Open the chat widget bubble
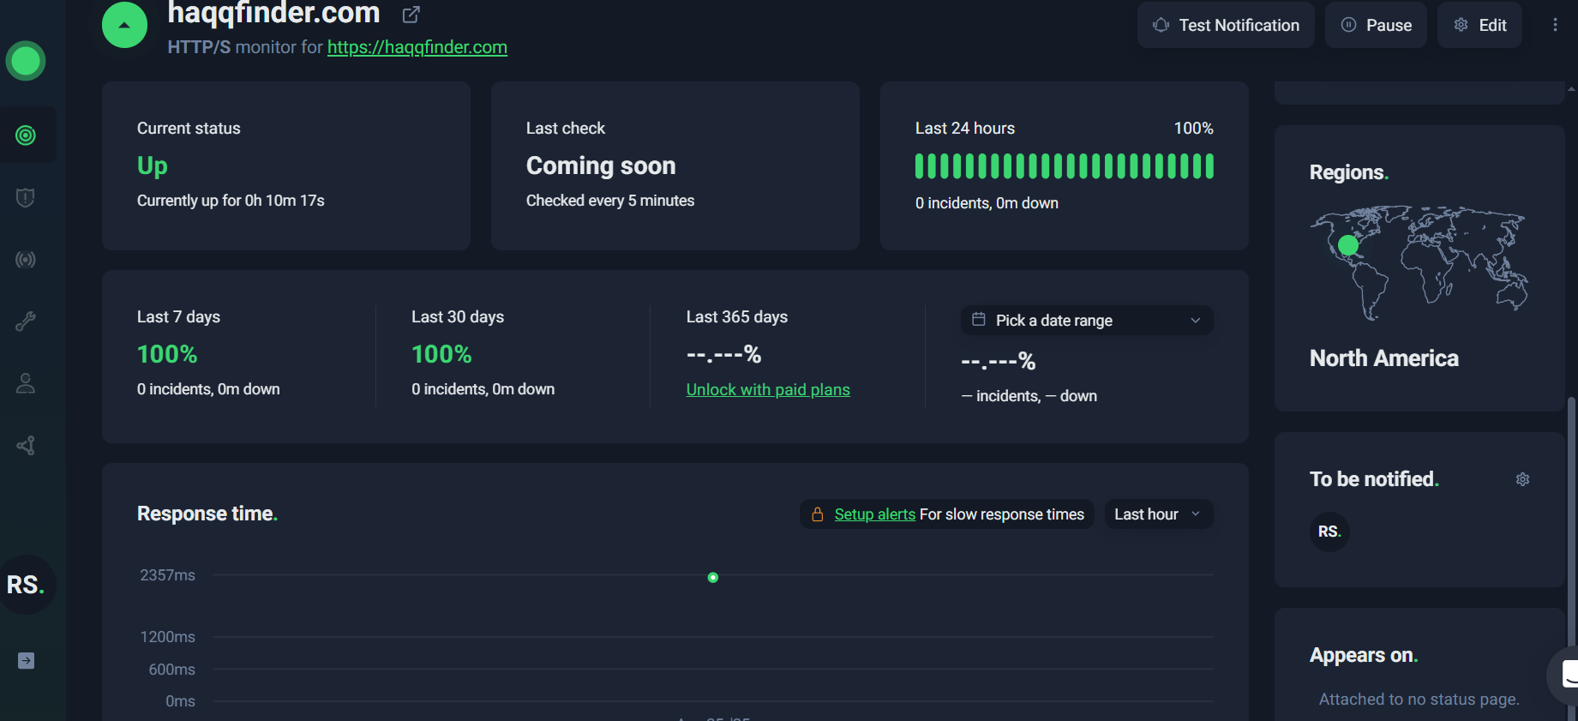The width and height of the screenshot is (1578, 721). pyautogui.click(x=1565, y=676)
